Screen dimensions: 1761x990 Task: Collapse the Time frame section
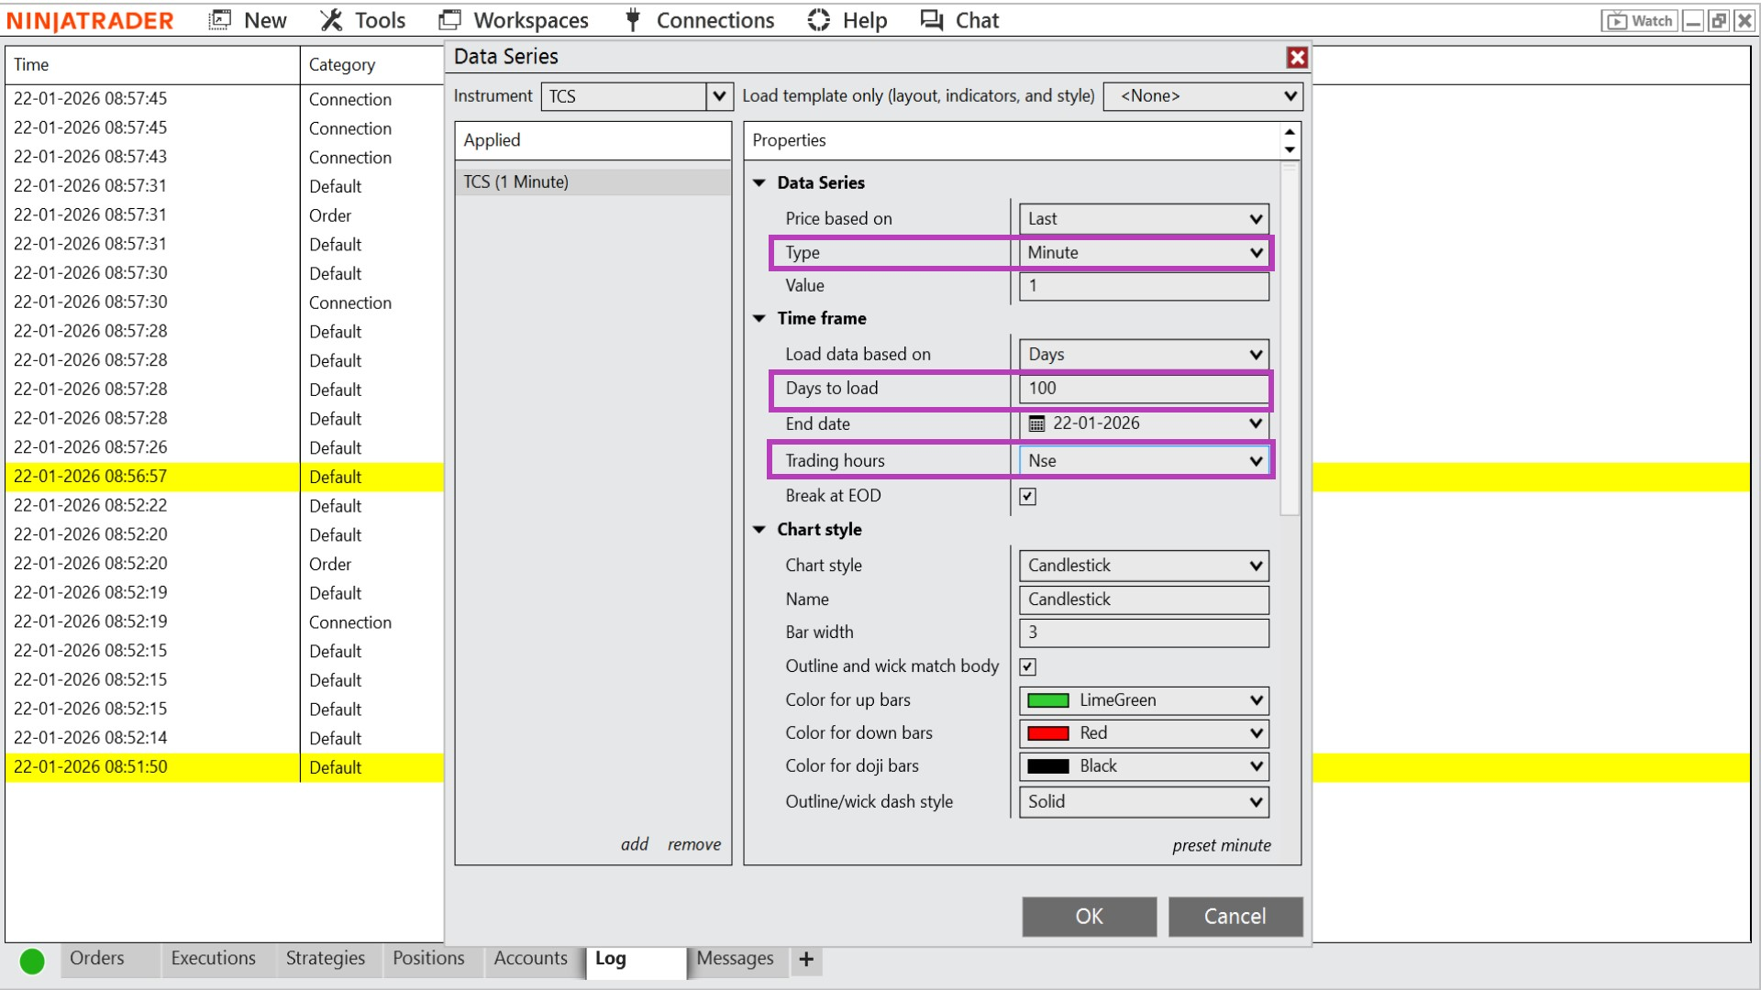(759, 319)
